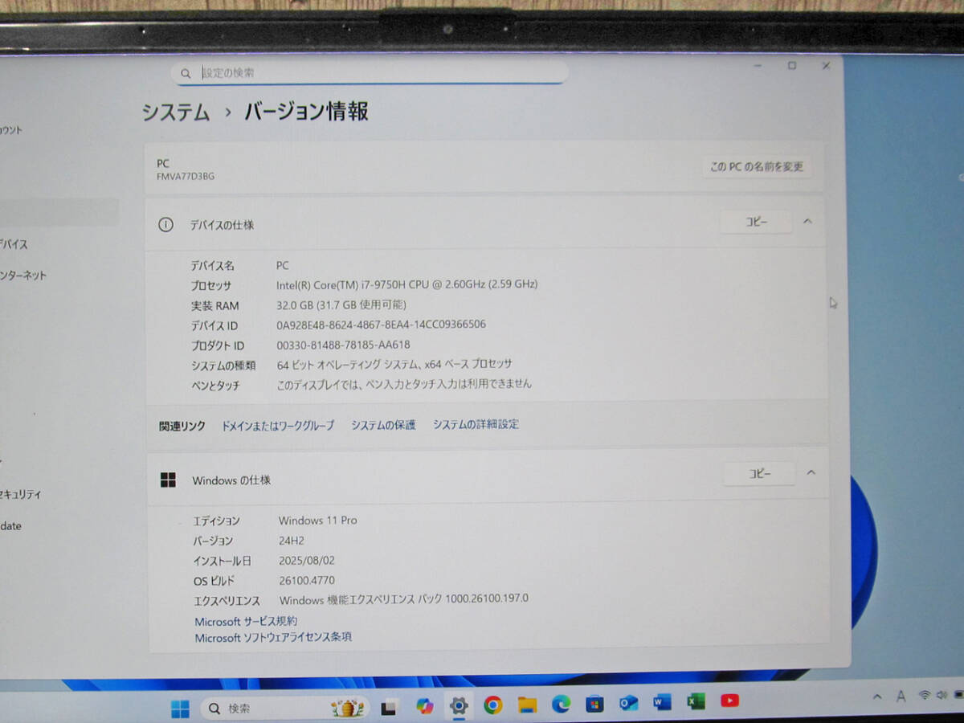The image size is (964, 723).
Task: Click the バージョン情報 page heading
Action: pyautogui.click(x=306, y=111)
